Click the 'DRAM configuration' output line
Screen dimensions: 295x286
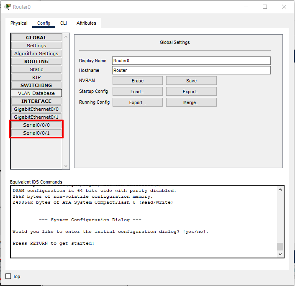94,191
